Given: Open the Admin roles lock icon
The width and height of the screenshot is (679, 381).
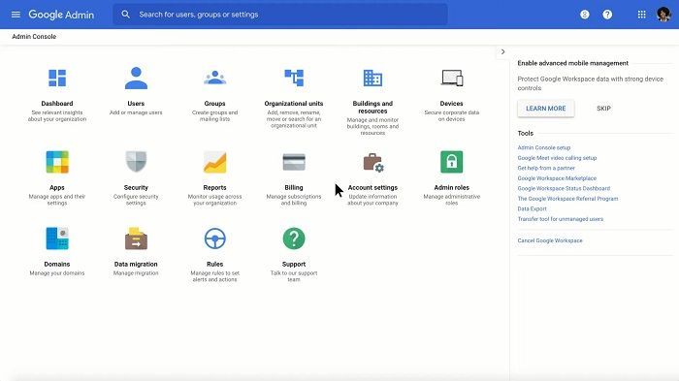Looking at the screenshot, I should pyautogui.click(x=452, y=162).
